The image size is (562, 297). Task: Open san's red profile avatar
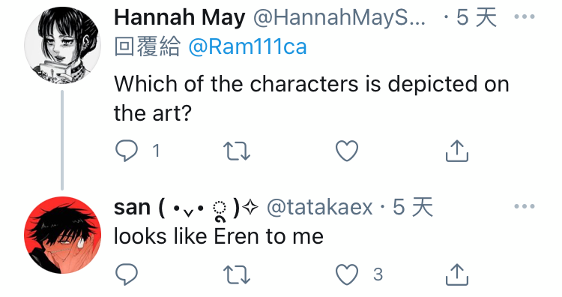(x=62, y=235)
